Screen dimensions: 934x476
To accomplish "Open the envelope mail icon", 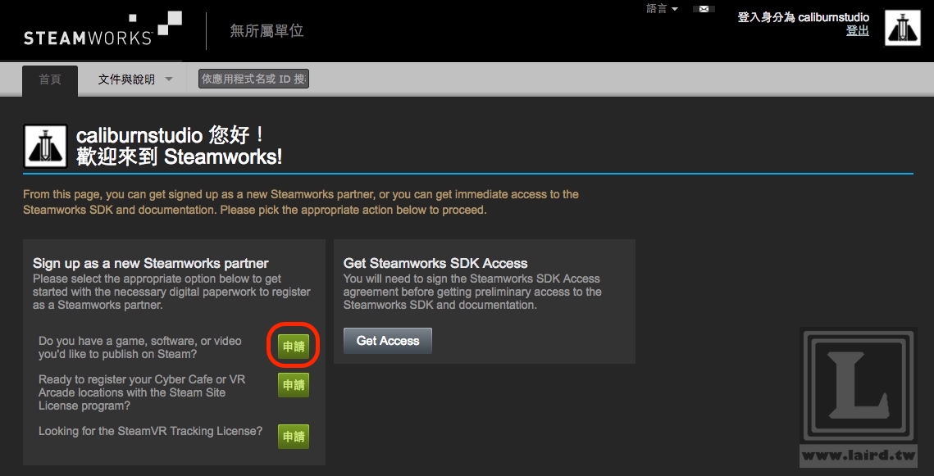I will 704,9.
